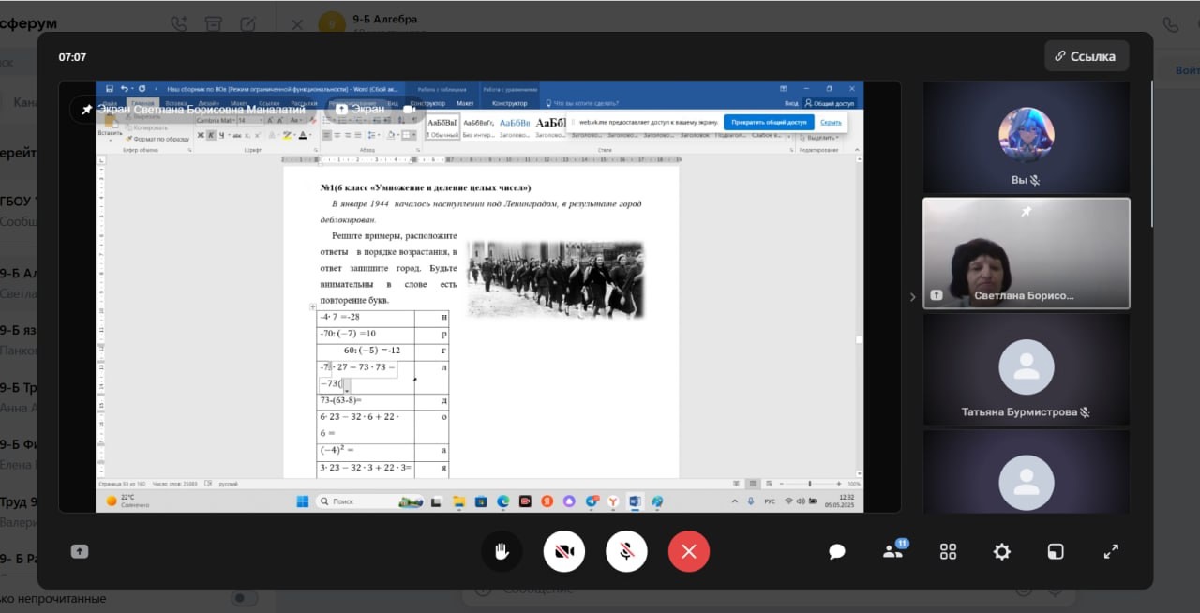Click the Общий доступ button in Word
This screenshot has height=613, width=1200.
(832, 103)
